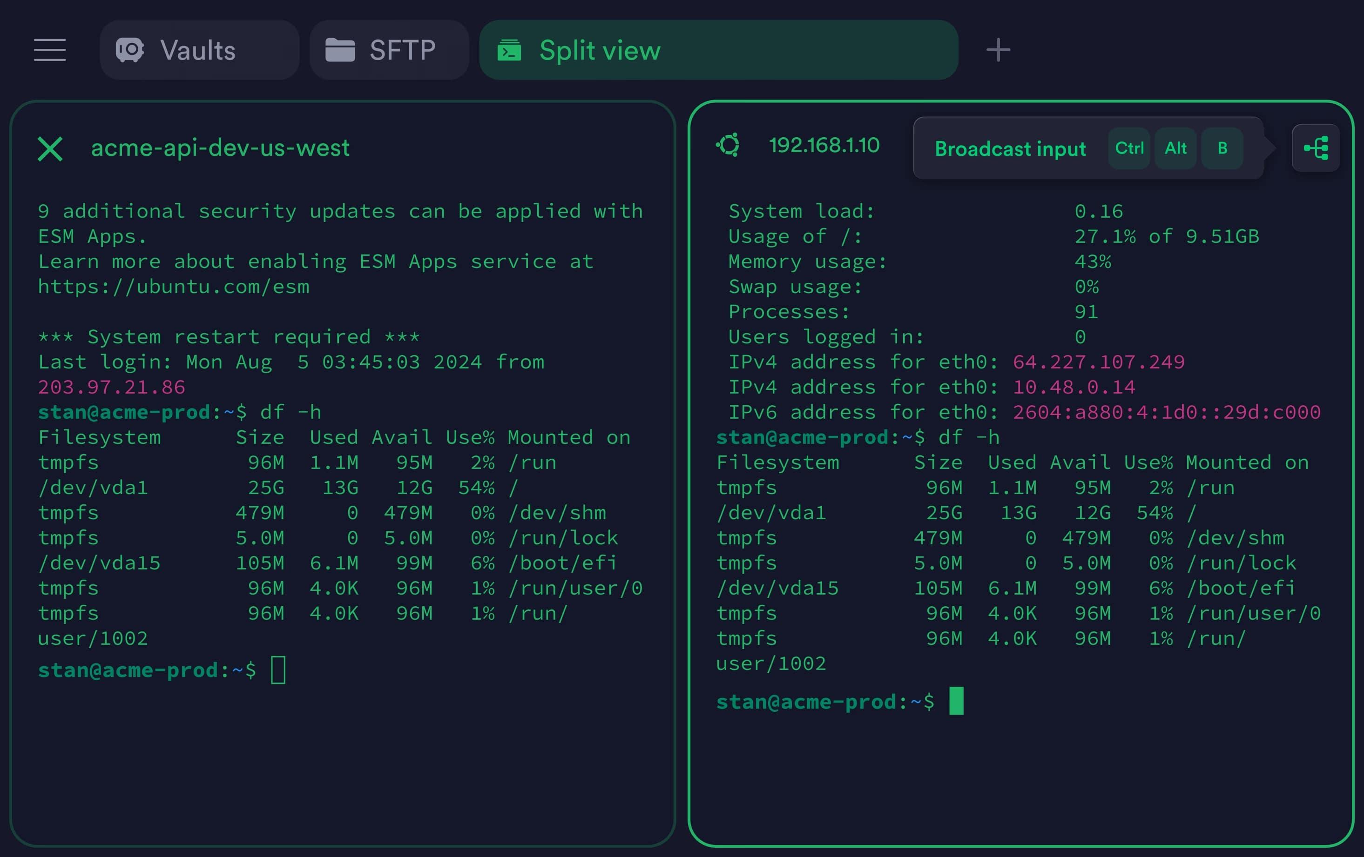Switch to the Vaults tab
1364x857 pixels.
tap(198, 50)
